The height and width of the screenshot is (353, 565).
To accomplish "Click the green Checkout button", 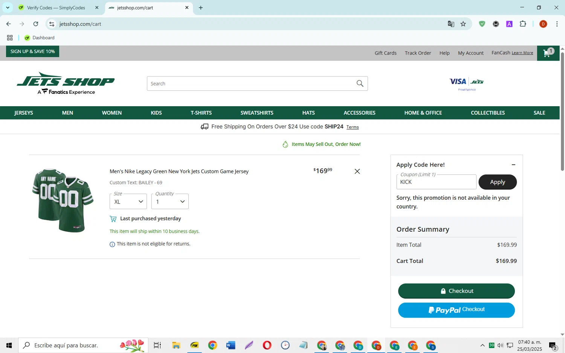I will [456, 291].
